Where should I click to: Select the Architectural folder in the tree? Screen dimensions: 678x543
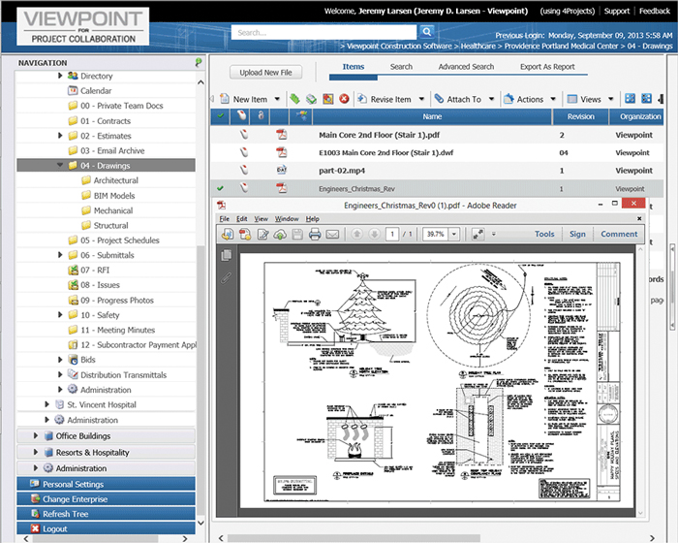115,180
